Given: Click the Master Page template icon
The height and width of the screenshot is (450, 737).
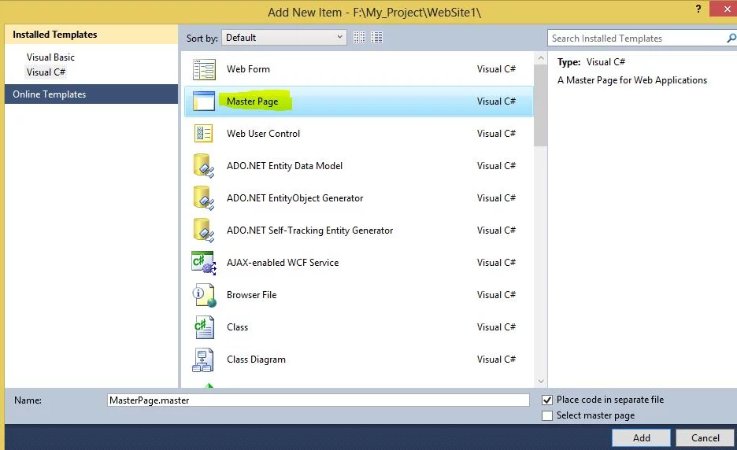Looking at the screenshot, I should 204,101.
